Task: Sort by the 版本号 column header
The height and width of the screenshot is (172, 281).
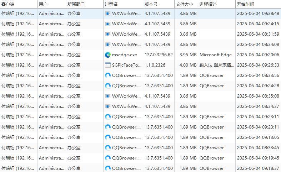Action: point(159,4)
